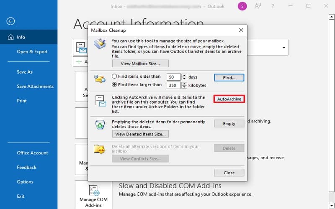The height and width of the screenshot is (209, 335).
Task: Open the Info home icon
Action: pos(11,37)
